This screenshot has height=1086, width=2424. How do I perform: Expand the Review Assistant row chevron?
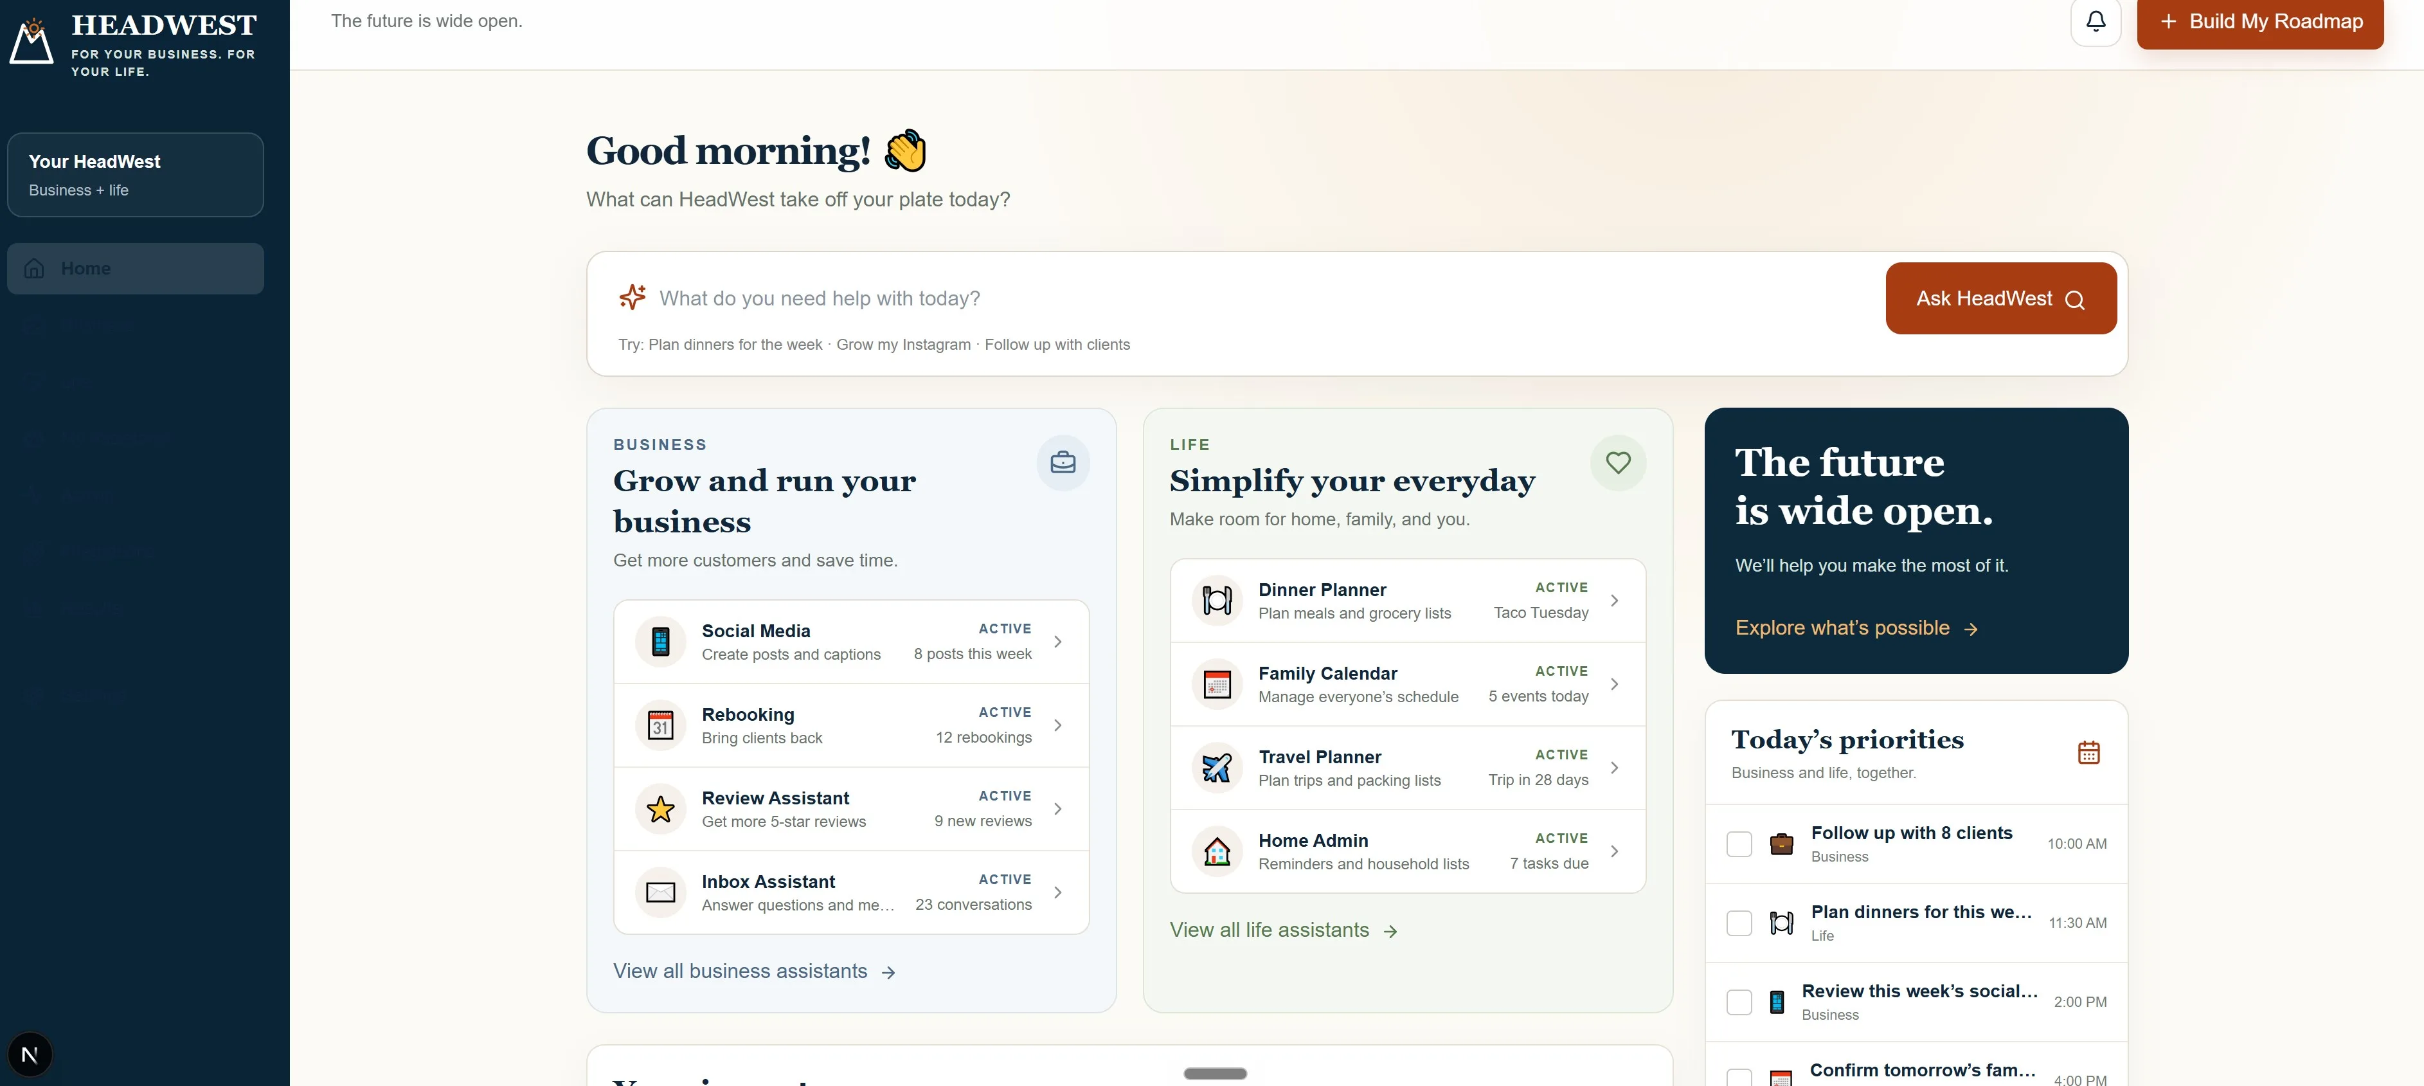coord(1057,810)
